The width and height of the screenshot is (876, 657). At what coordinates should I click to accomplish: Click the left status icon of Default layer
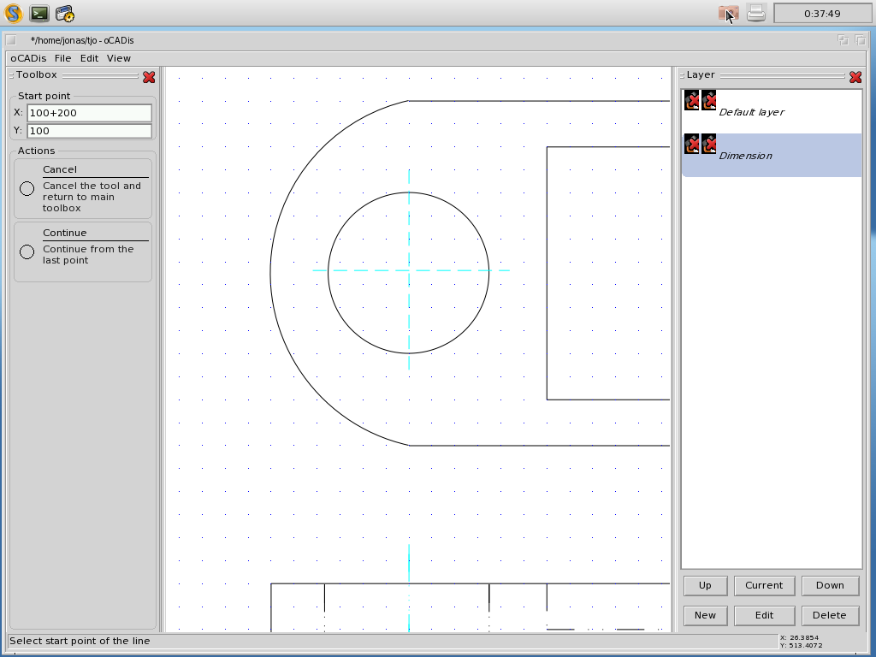[x=691, y=101]
